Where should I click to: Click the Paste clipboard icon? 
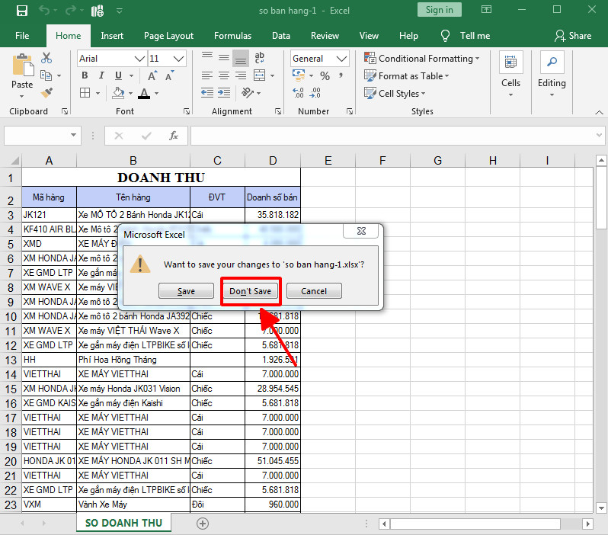[23, 65]
